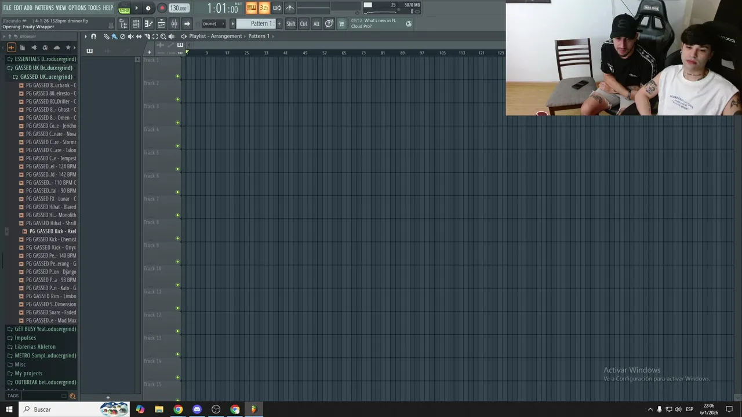
Task: Click the Shift modifier button
Action: 291,24
